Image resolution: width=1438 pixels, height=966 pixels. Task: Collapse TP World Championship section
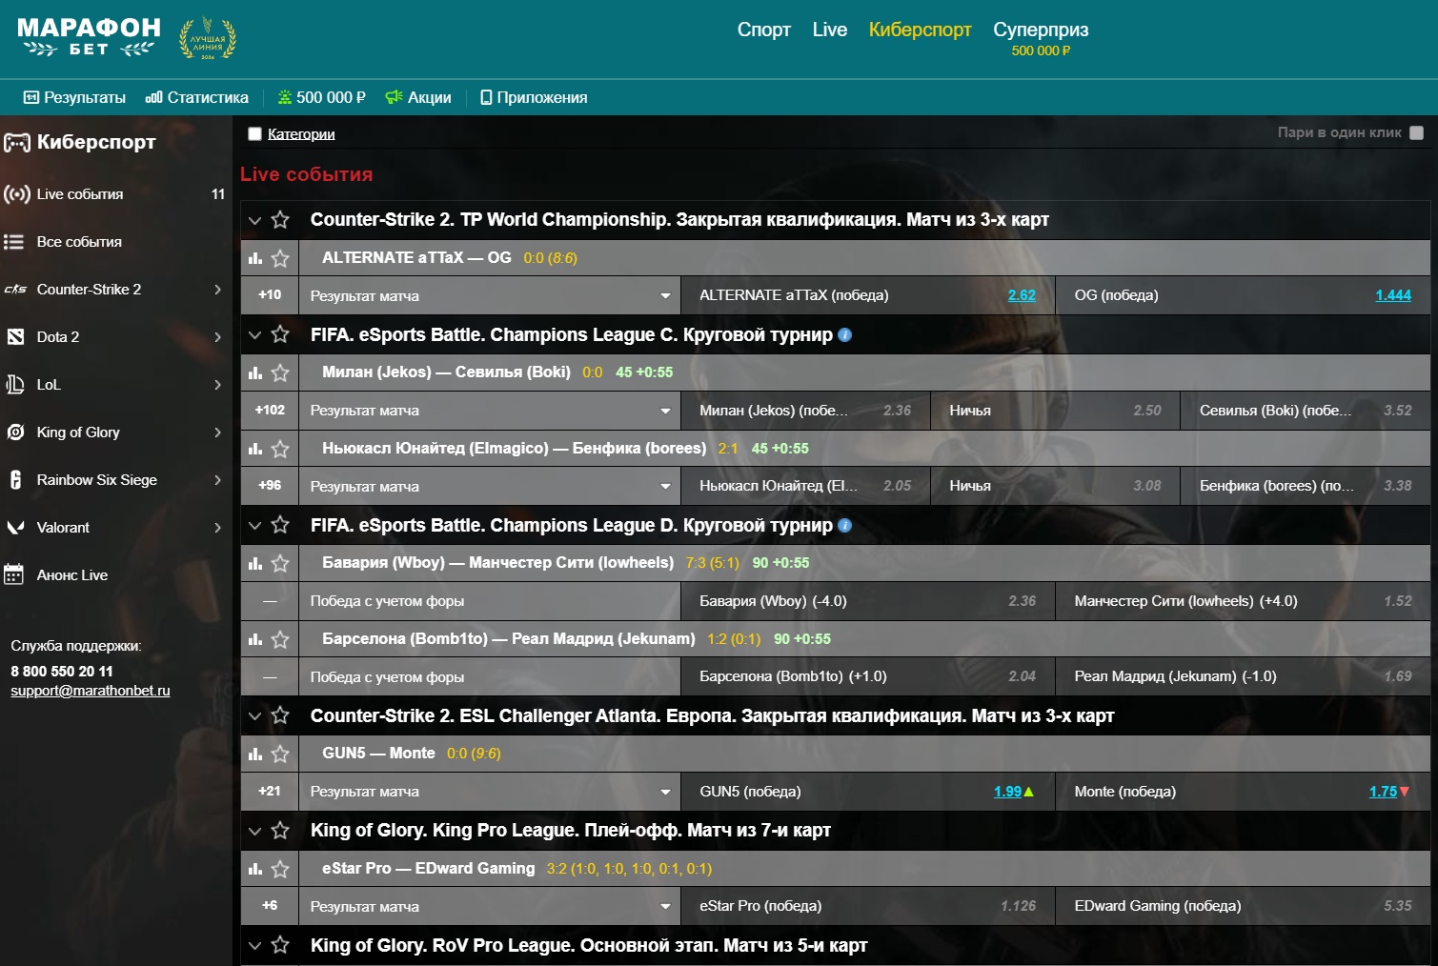pyautogui.click(x=254, y=220)
